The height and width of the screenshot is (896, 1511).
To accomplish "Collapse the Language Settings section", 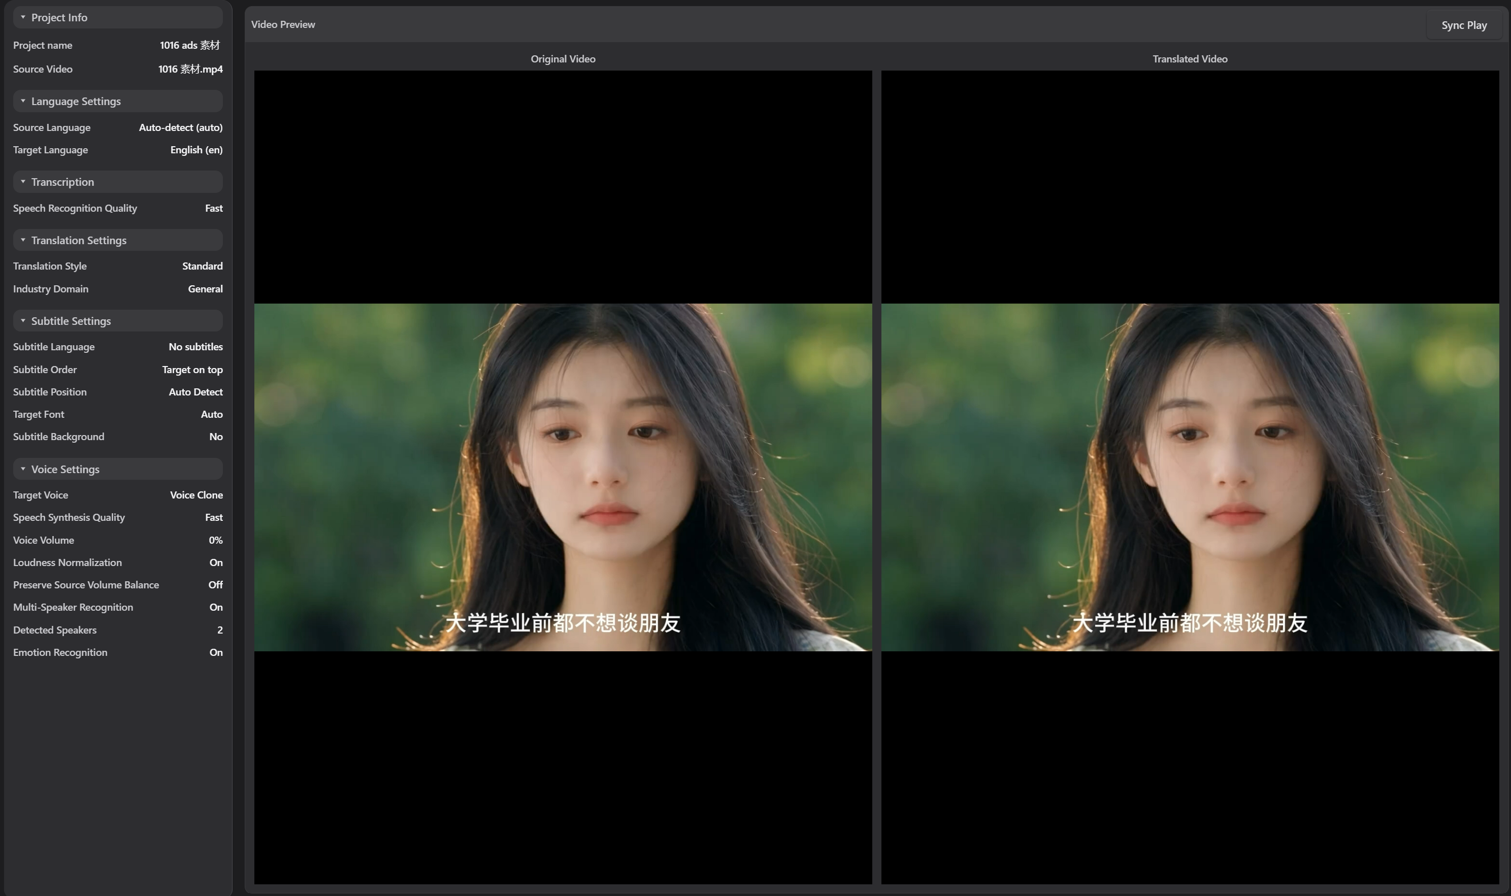I will 118,101.
